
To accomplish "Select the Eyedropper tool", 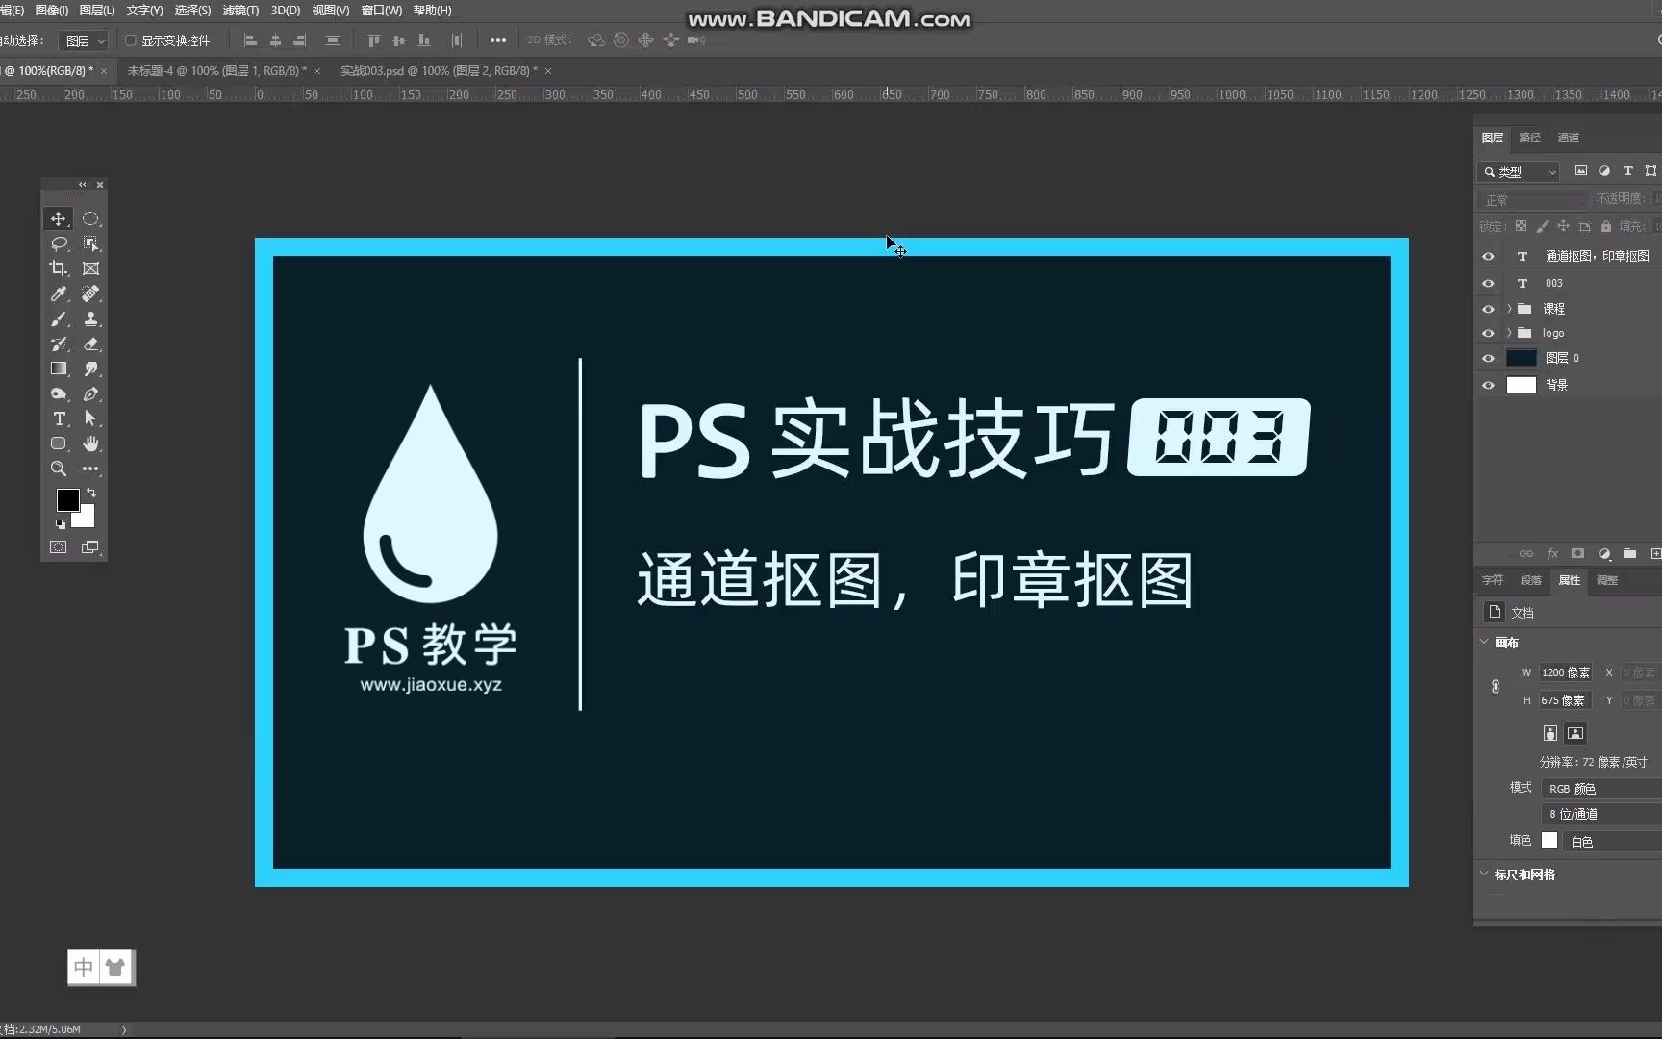I will (x=59, y=293).
